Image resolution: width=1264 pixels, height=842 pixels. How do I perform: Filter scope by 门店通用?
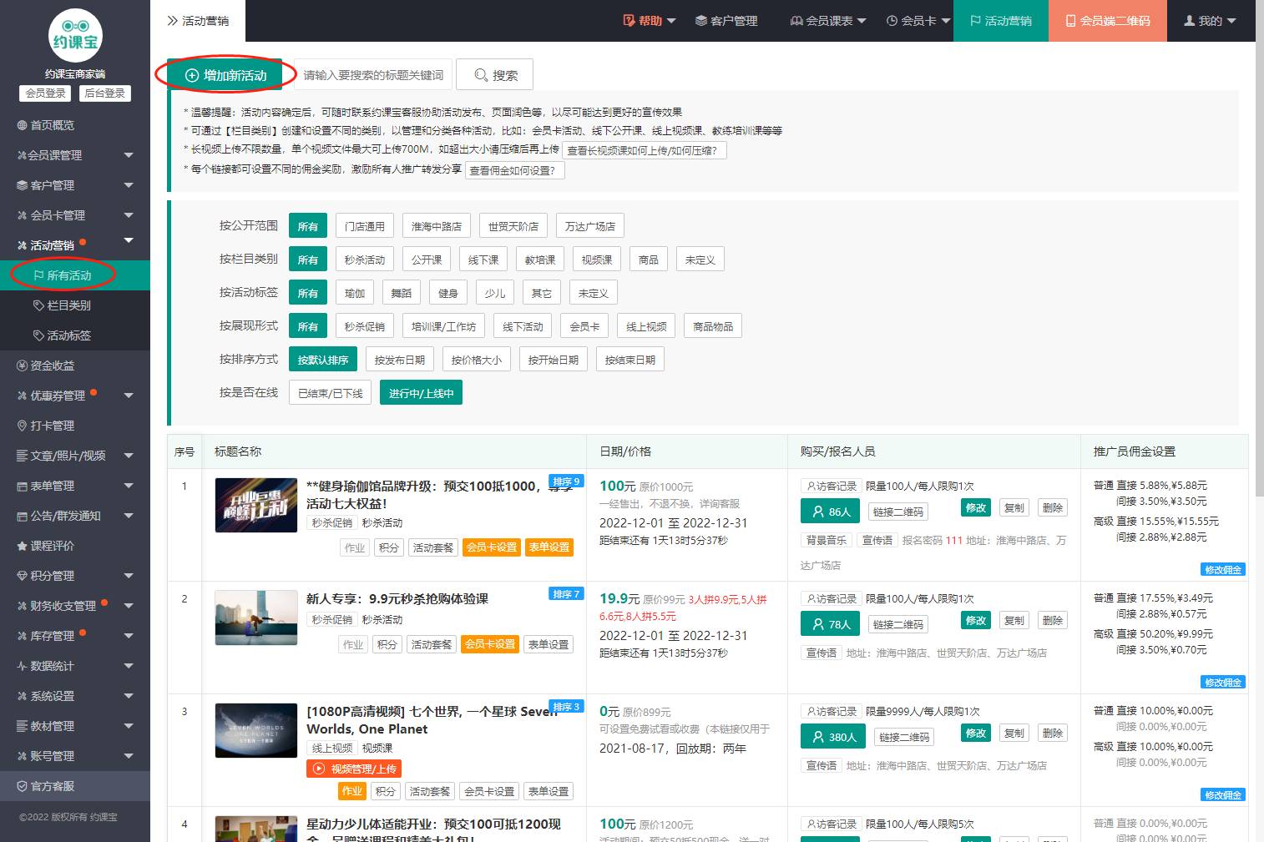coord(365,226)
